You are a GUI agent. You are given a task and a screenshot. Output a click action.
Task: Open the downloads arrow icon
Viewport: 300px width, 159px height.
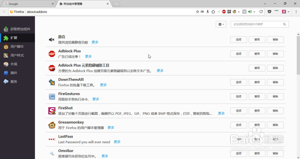click(208, 12)
